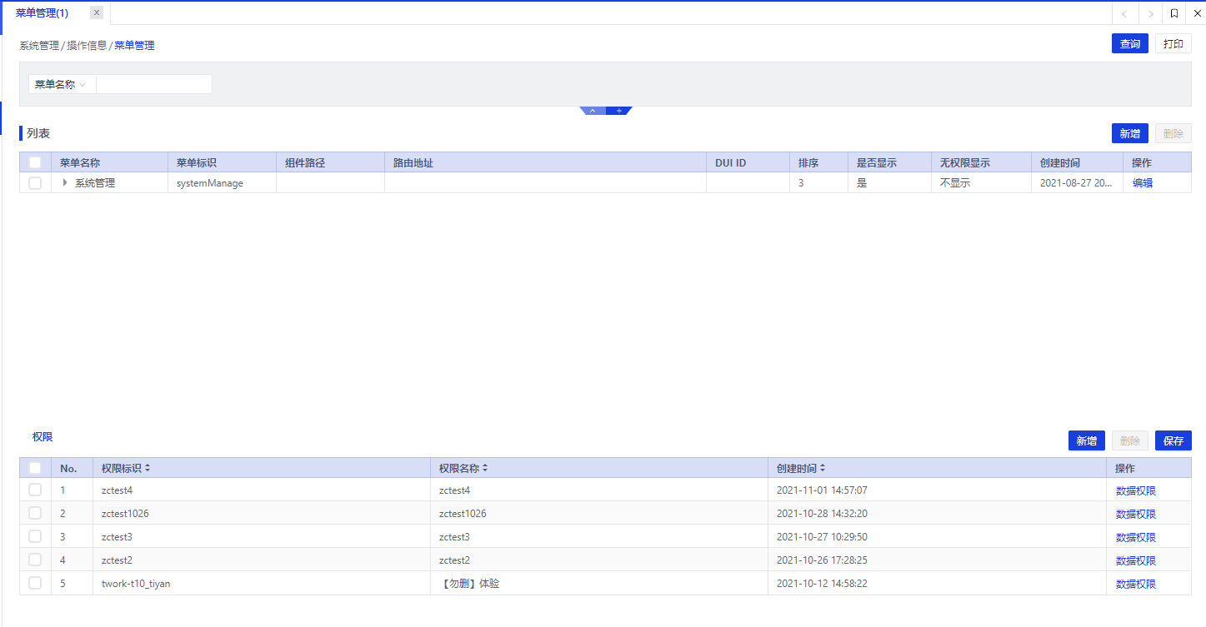Click the 查询 button
Image resolution: width=1206 pixels, height=627 pixels.
coord(1129,44)
